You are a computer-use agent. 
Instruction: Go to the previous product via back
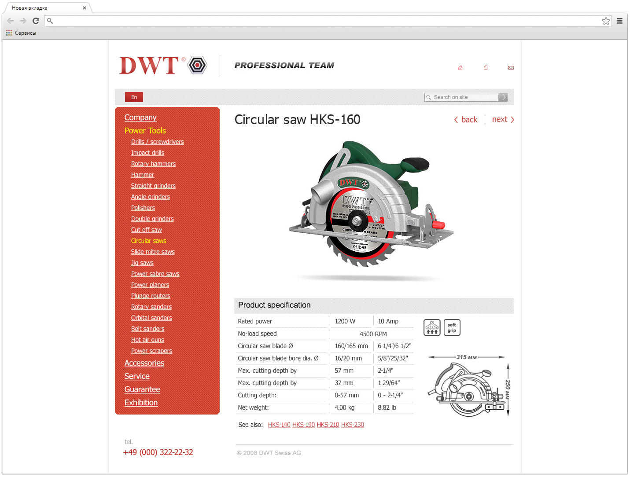(x=466, y=120)
